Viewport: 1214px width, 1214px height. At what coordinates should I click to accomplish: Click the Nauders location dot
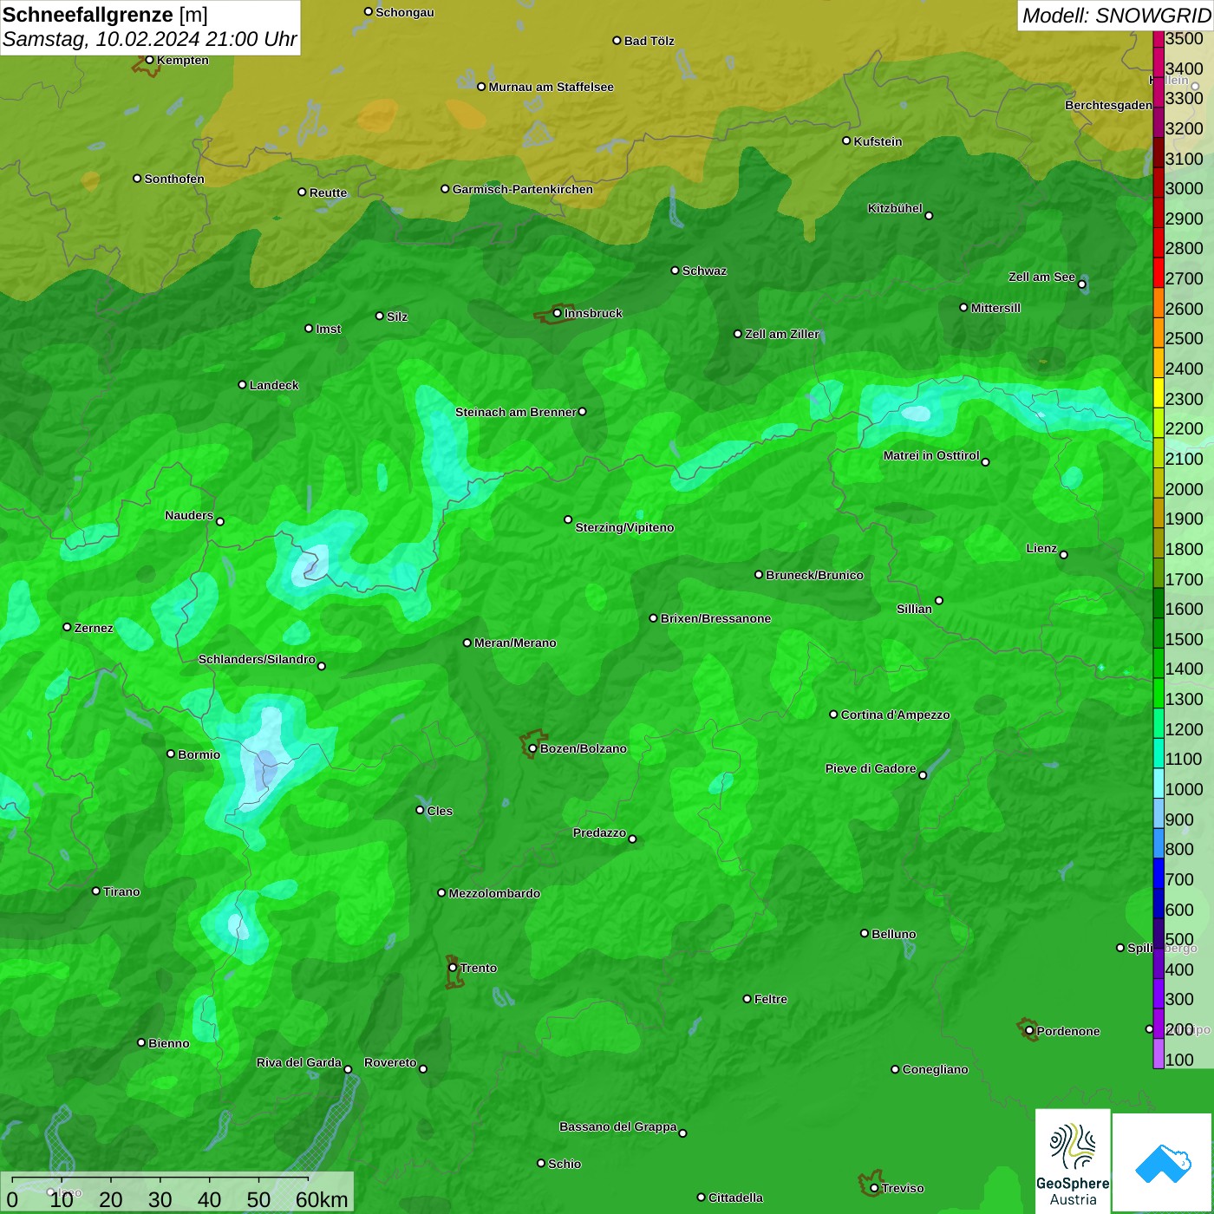(220, 521)
